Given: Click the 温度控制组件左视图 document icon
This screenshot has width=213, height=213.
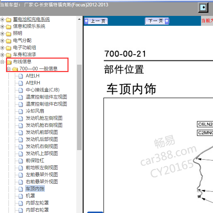Looking at the screenshot, I should (x=20, y=97).
